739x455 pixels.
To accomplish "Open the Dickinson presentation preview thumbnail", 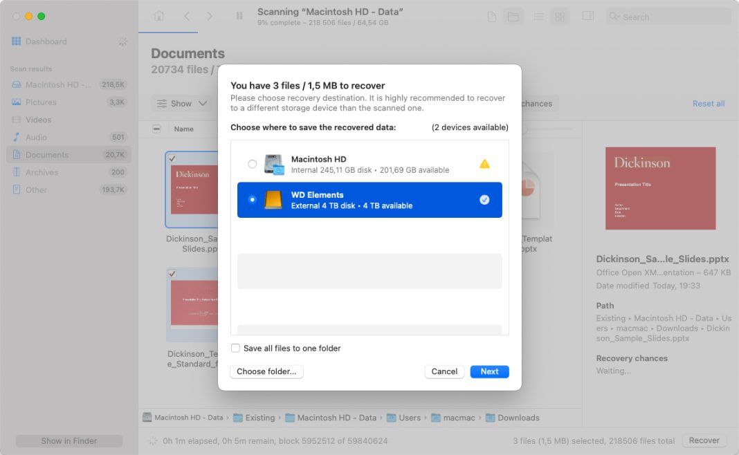I will coord(660,188).
